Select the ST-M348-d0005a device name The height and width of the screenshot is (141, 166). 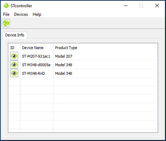coord(36,65)
